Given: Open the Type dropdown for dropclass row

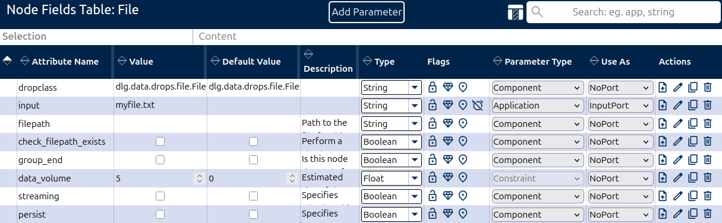Looking at the screenshot, I should click(392, 88).
